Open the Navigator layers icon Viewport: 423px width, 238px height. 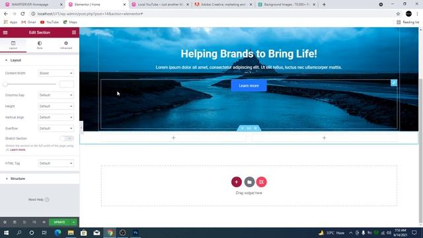coord(15,222)
